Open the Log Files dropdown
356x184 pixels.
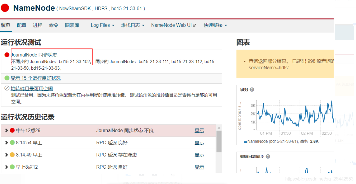(x=102, y=25)
